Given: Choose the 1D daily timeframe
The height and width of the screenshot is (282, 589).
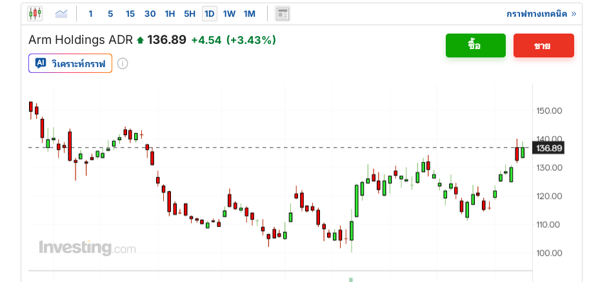Looking at the screenshot, I should point(209,14).
